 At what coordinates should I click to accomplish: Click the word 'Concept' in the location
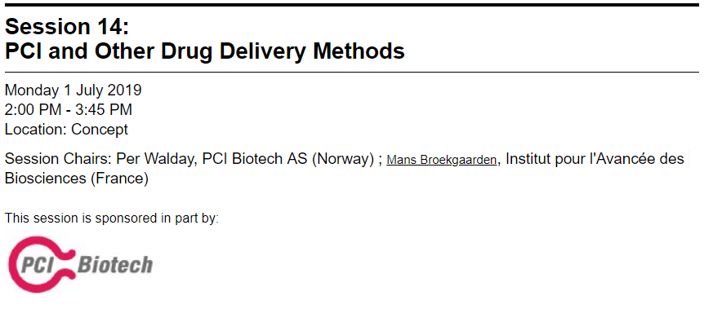coord(100,130)
